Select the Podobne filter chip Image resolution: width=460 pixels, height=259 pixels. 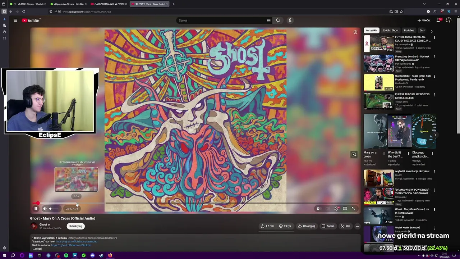(409, 31)
